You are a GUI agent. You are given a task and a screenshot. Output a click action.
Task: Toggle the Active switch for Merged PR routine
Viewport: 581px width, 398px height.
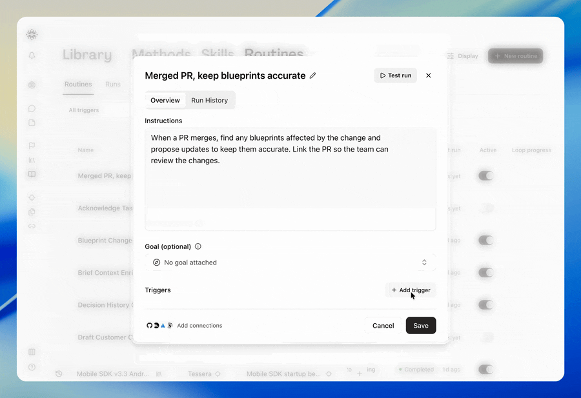point(485,176)
